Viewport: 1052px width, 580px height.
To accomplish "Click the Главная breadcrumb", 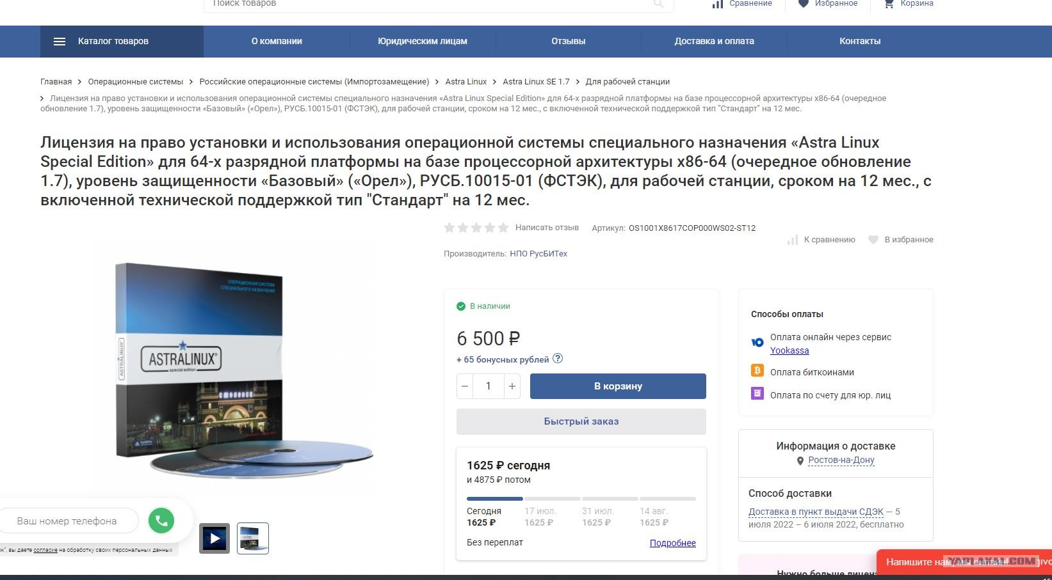I will (56, 82).
